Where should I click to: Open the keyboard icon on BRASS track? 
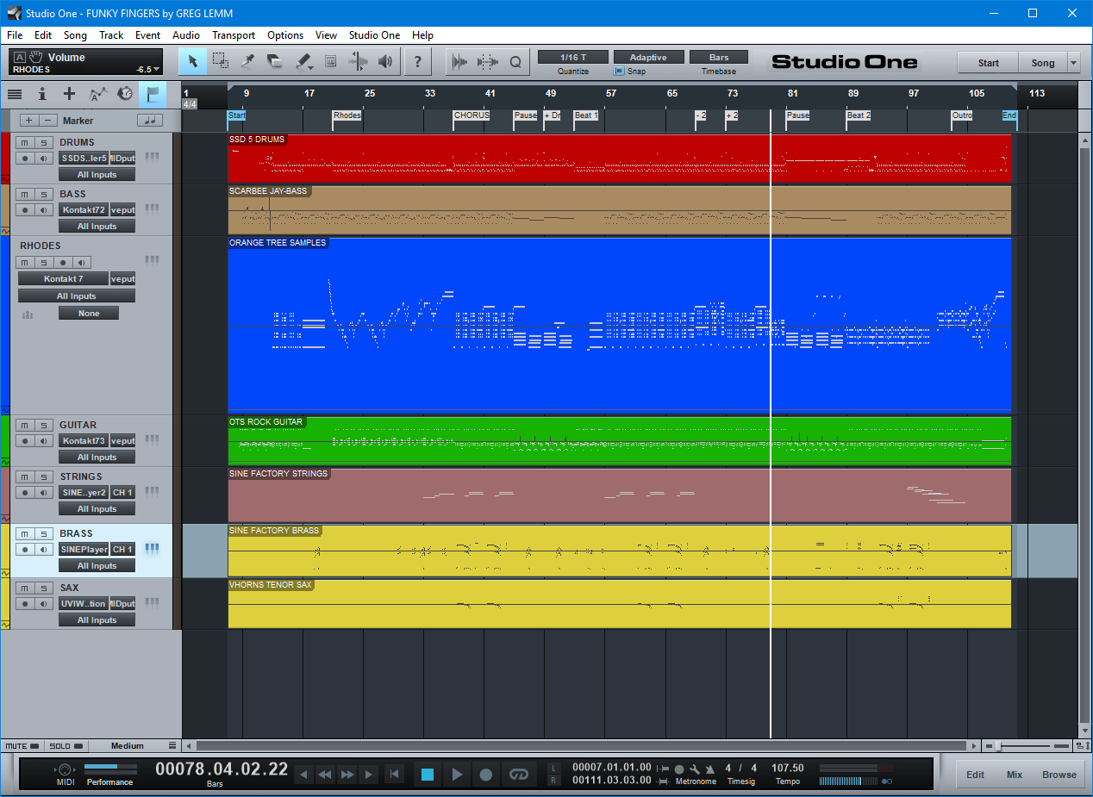point(152,548)
